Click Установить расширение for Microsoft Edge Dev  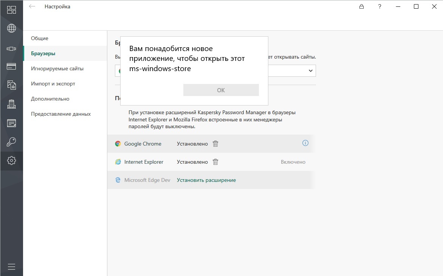point(206,180)
